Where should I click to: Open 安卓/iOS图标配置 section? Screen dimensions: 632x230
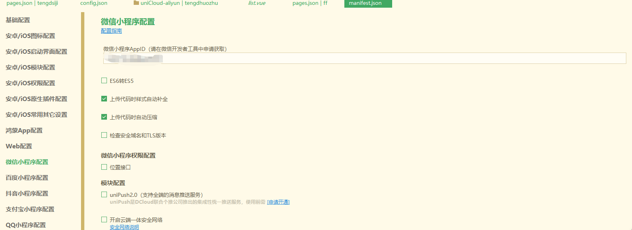point(30,36)
